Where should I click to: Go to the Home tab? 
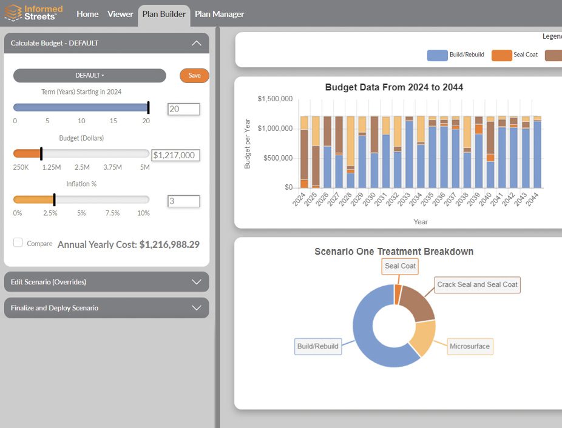(x=87, y=14)
